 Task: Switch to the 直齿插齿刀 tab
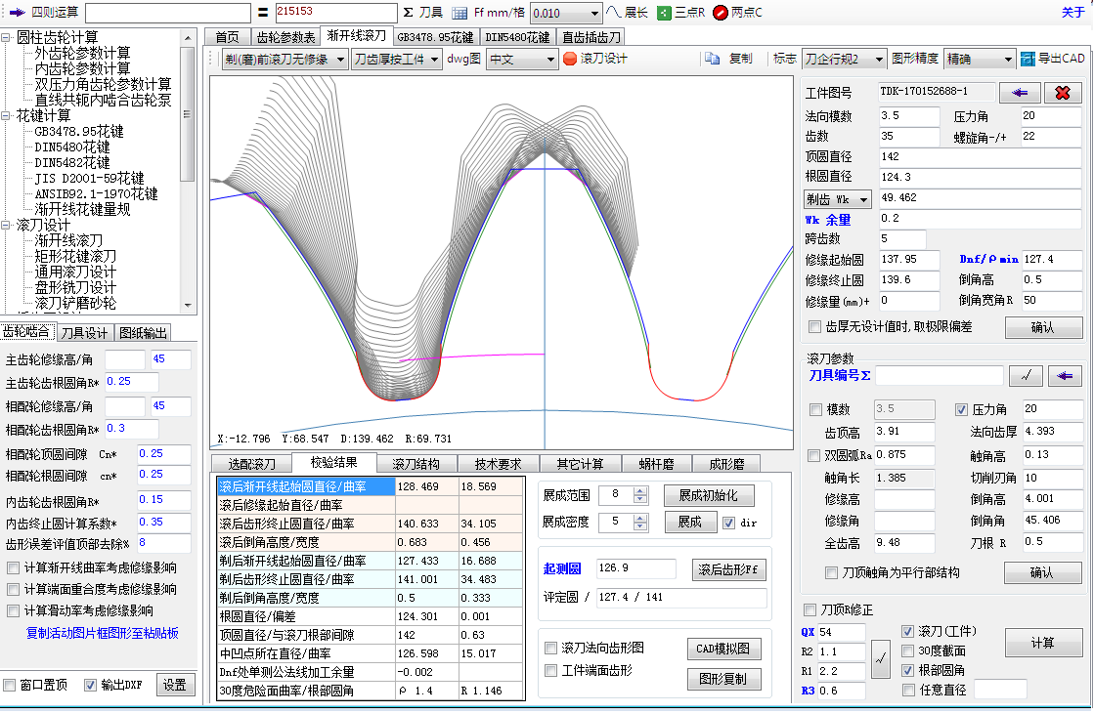[591, 37]
